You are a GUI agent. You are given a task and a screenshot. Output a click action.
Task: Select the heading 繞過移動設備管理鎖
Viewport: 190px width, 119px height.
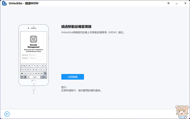(76, 27)
